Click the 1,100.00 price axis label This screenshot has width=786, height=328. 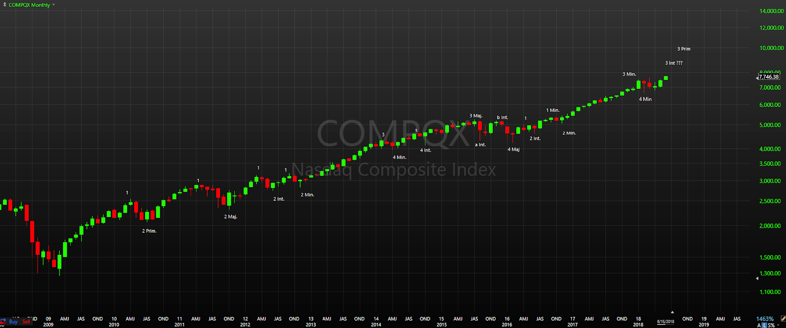(x=770, y=292)
